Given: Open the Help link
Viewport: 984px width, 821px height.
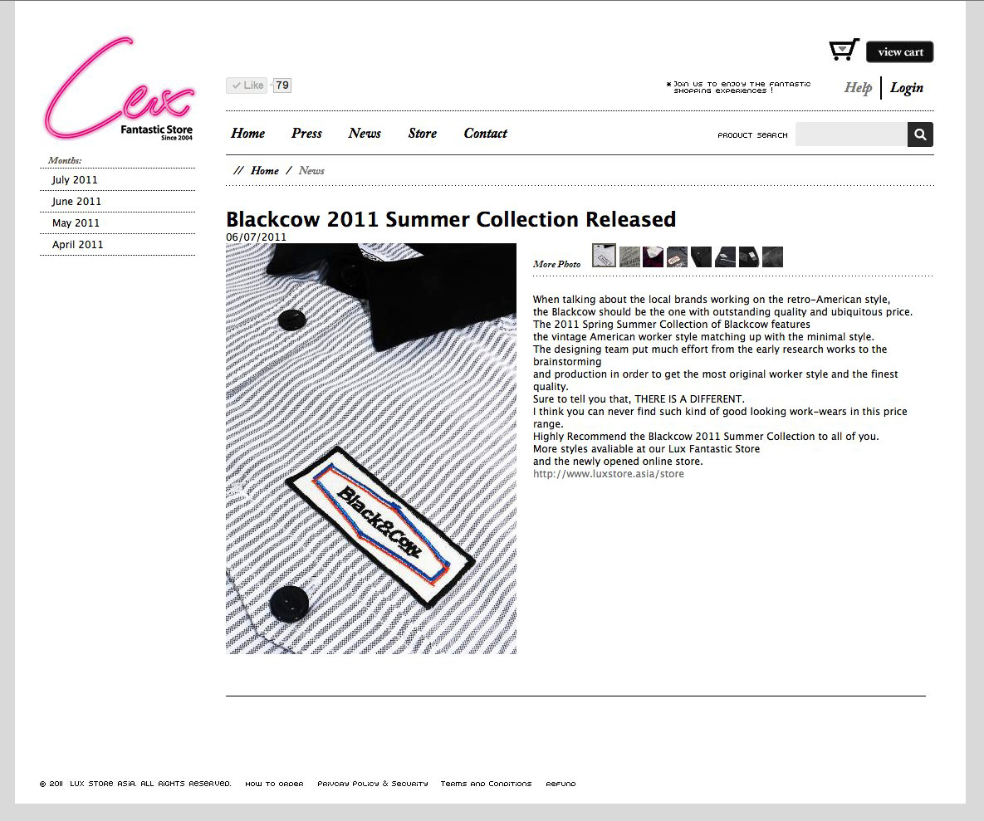Looking at the screenshot, I should click(858, 88).
